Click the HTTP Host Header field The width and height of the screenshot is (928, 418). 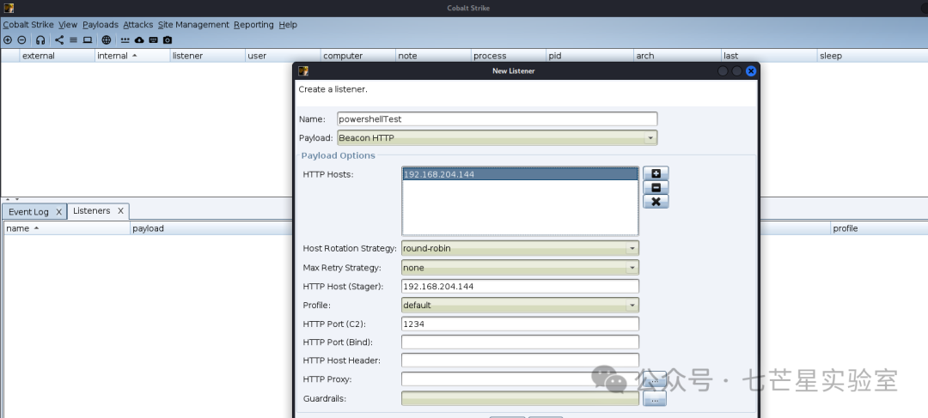coord(520,360)
